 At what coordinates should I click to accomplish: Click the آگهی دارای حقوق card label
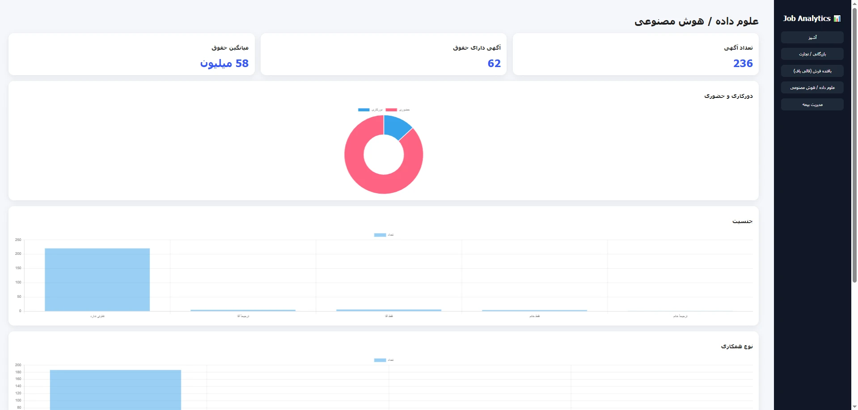477,47
